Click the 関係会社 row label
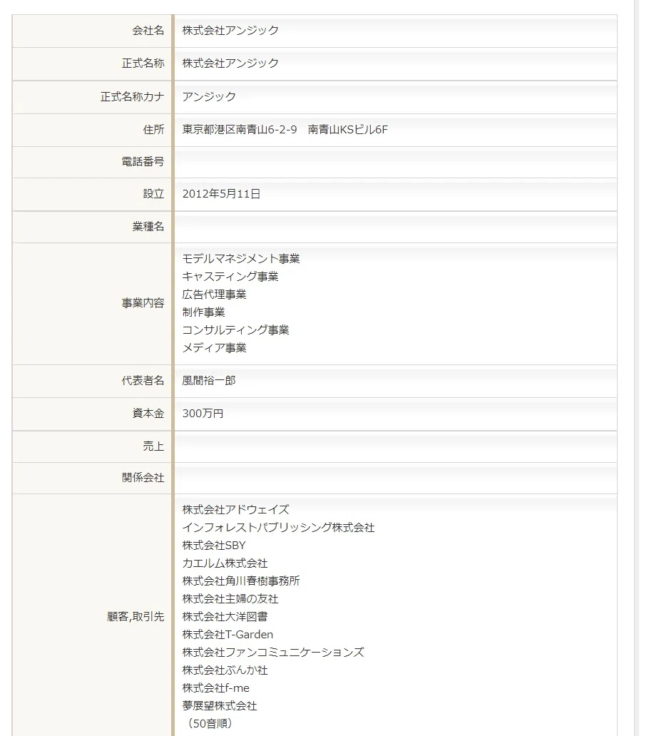Viewport: 649px width, 736px height. click(143, 478)
